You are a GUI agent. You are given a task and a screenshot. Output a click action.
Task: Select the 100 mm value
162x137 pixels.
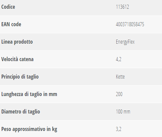[123, 111]
